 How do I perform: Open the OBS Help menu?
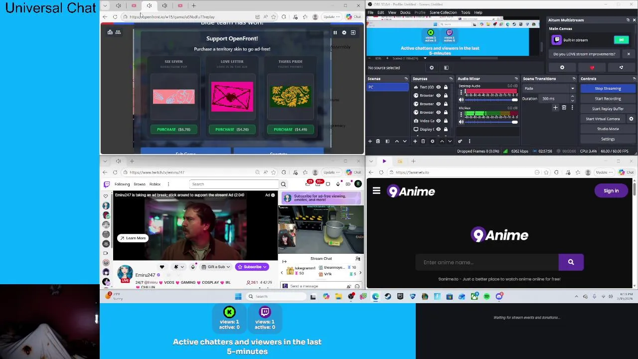[x=478, y=12]
